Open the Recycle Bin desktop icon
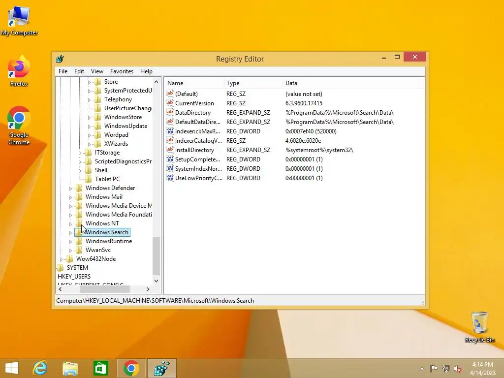This screenshot has width=504, height=378. coord(479,327)
